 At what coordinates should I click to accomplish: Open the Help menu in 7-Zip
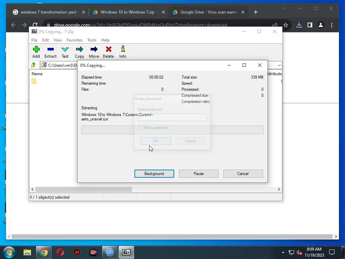click(x=105, y=40)
